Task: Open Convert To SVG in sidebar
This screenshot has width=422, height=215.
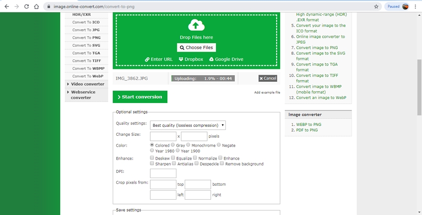Action: (x=86, y=45)
